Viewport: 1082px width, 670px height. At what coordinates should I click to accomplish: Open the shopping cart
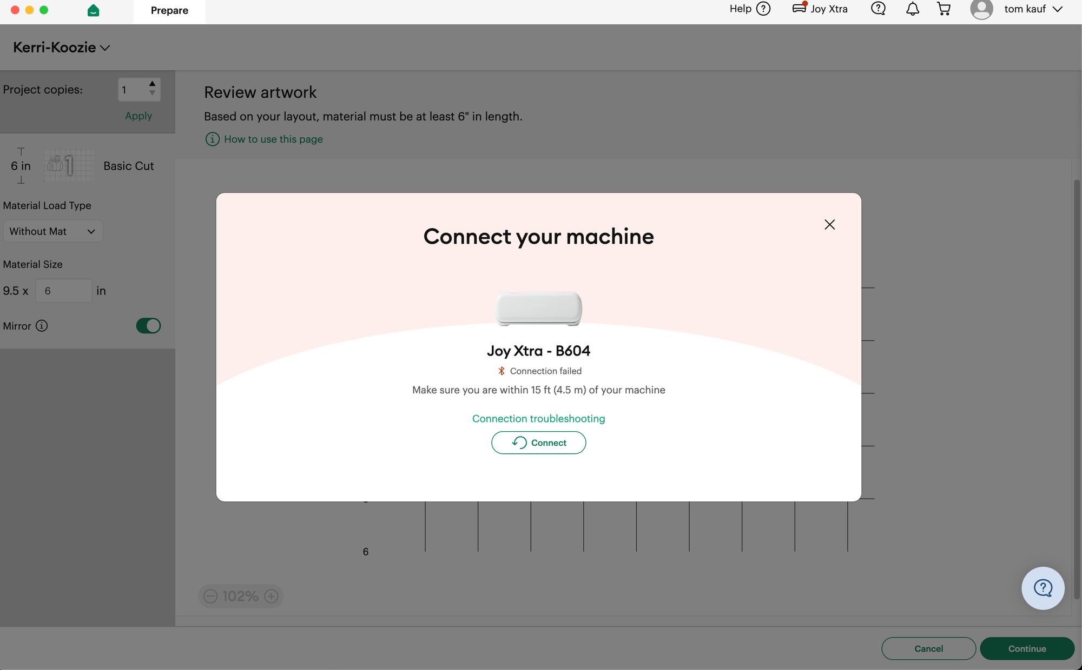pos(944,9)
